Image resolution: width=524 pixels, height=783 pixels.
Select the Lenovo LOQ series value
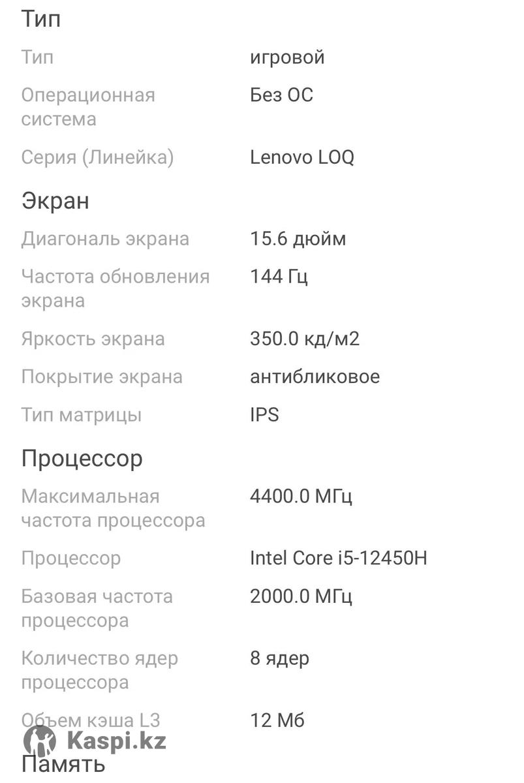click(x=302, y=157)
